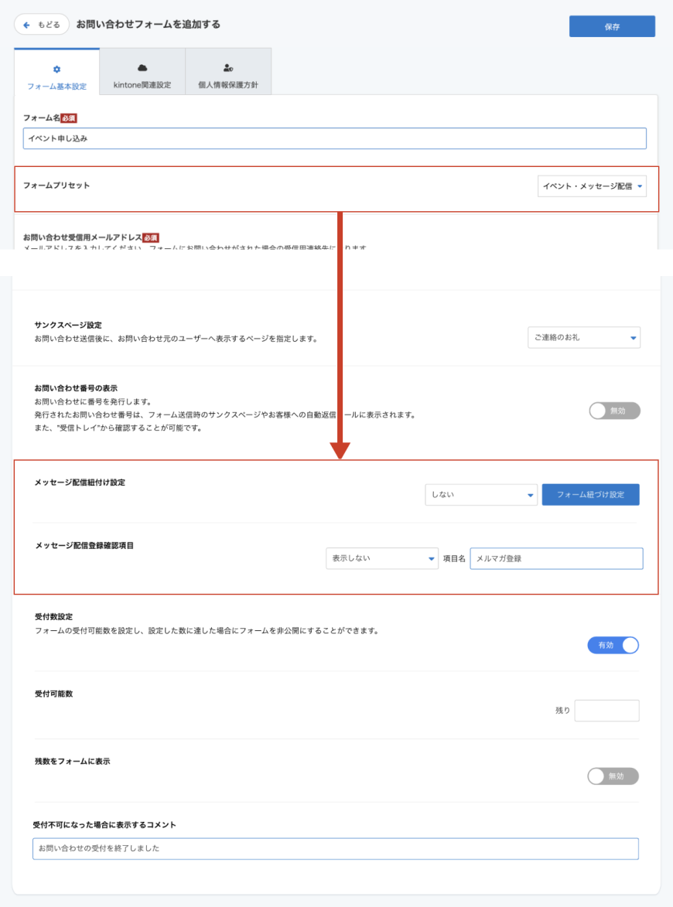
Task: Click the フォーム紐づけ設定 button
Action: (x=590, y=495)
